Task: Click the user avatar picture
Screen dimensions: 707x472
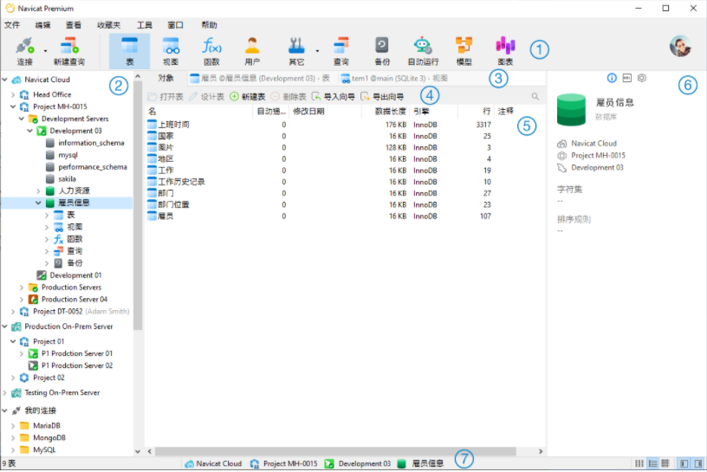Action: click(x=680, y=46)
